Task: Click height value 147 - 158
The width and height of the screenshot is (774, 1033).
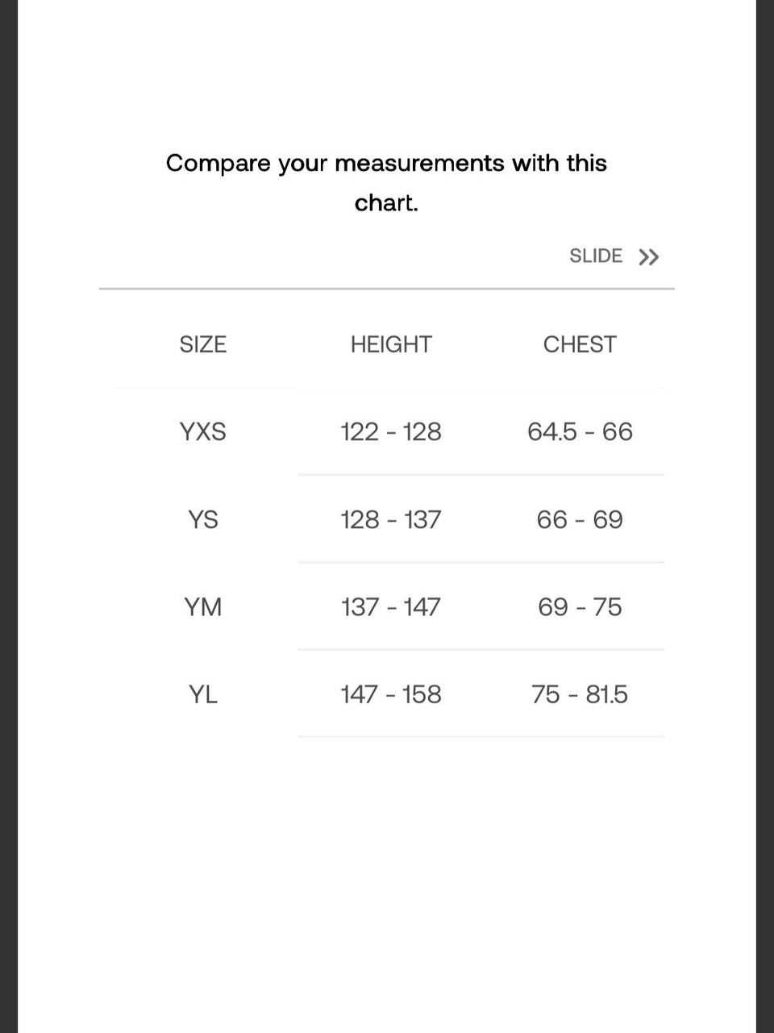Action: click(391, 694)
